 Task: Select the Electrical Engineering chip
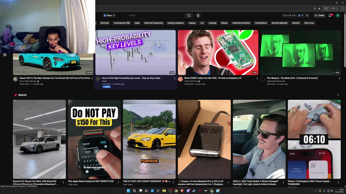point(154,23)
